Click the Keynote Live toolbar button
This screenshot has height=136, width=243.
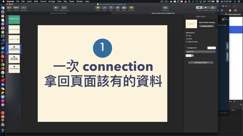click(64, 8)
